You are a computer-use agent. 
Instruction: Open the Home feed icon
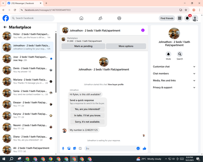click(x=81, y=18)
